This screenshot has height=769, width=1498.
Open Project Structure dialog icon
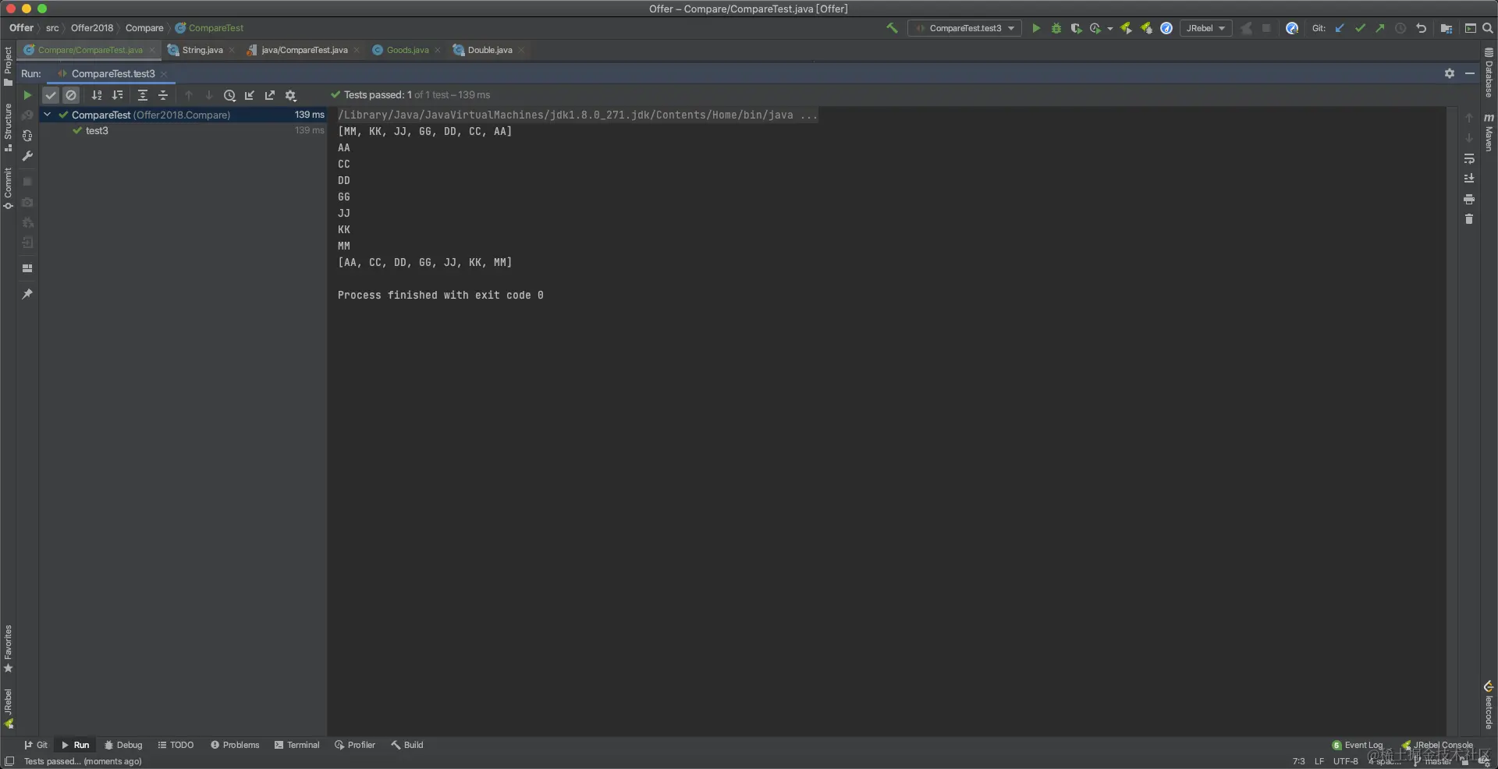click(1447, 28)
